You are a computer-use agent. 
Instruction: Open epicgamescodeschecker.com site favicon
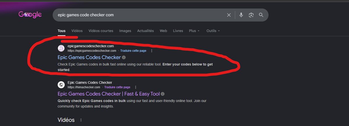(x=61, y=48)
